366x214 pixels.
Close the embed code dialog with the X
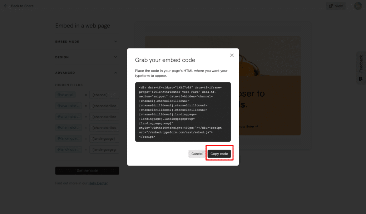232,55
